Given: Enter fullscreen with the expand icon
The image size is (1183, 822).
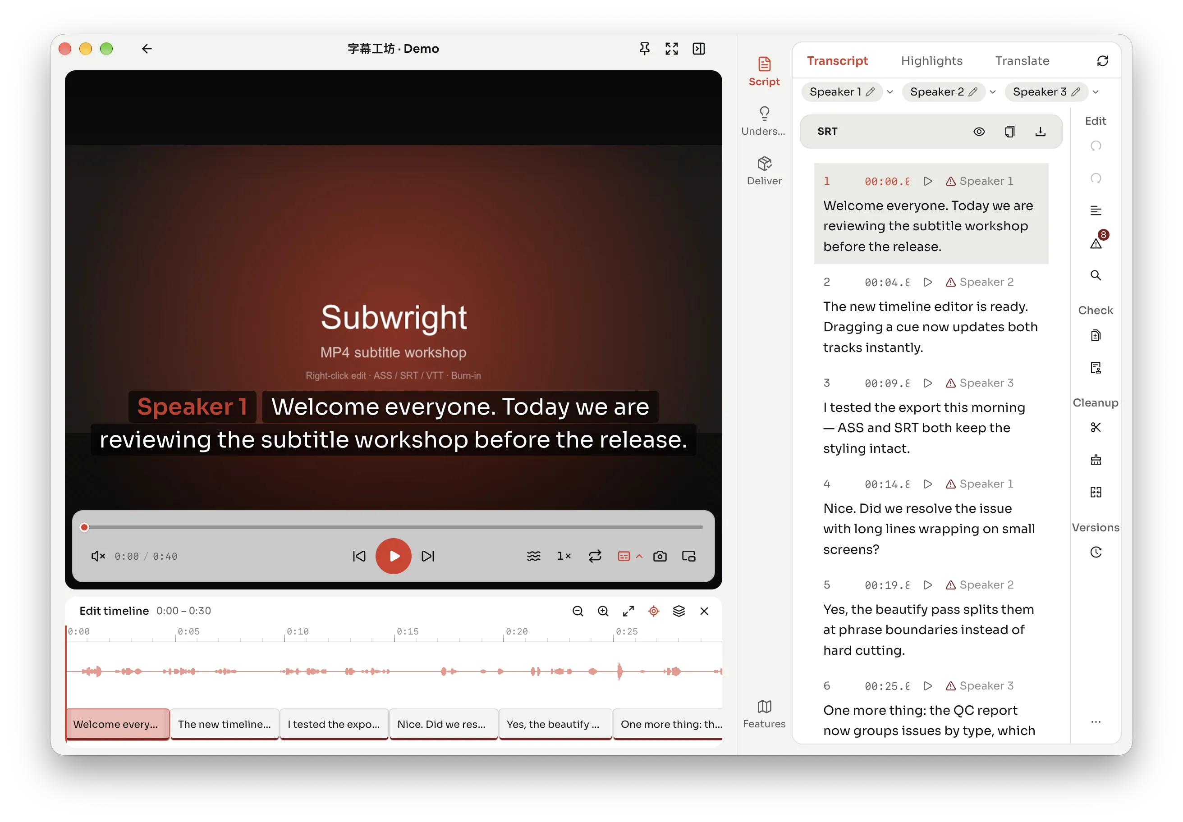Looking at the screenshot, I should coord(671,49).
